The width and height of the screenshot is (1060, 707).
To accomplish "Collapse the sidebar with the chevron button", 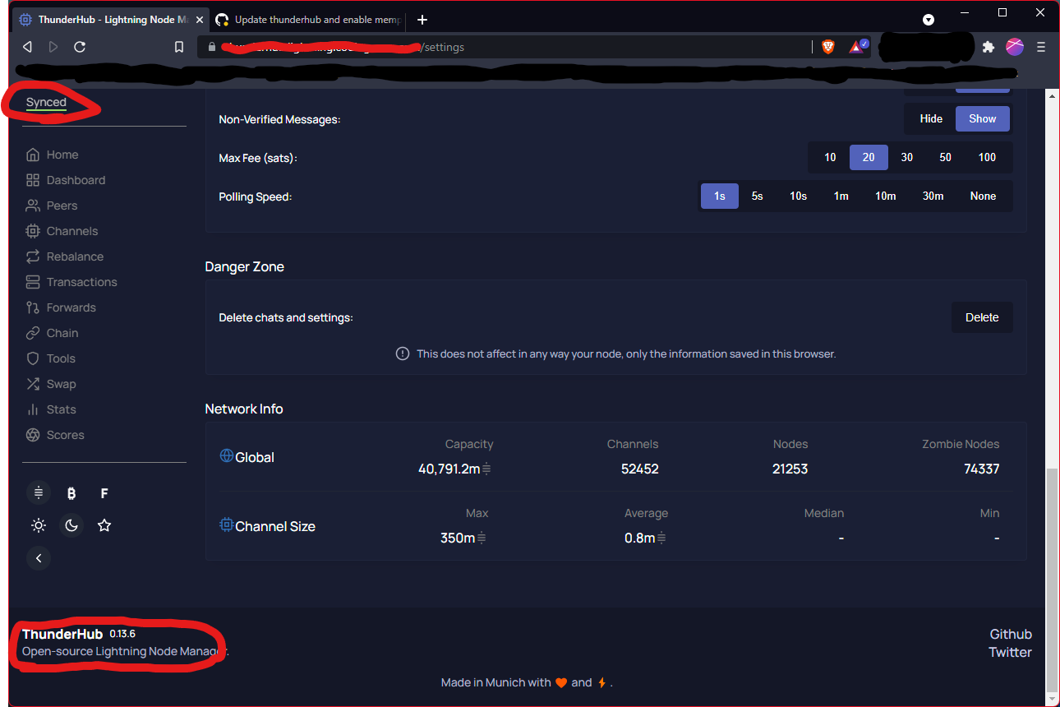I will pyautogui.click(x=39, y=558).
